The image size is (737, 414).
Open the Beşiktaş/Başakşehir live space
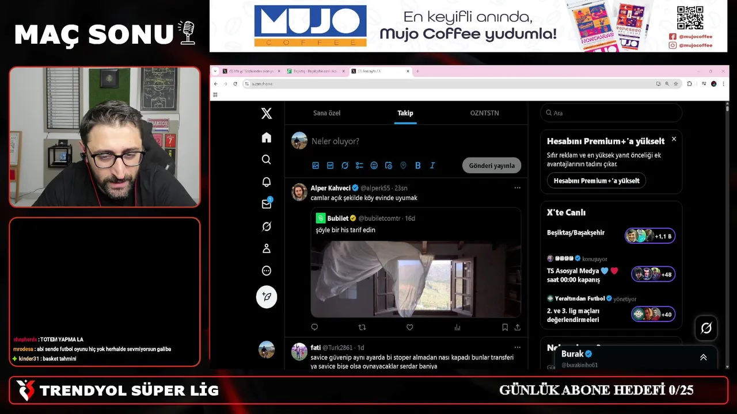click(611, 236)
